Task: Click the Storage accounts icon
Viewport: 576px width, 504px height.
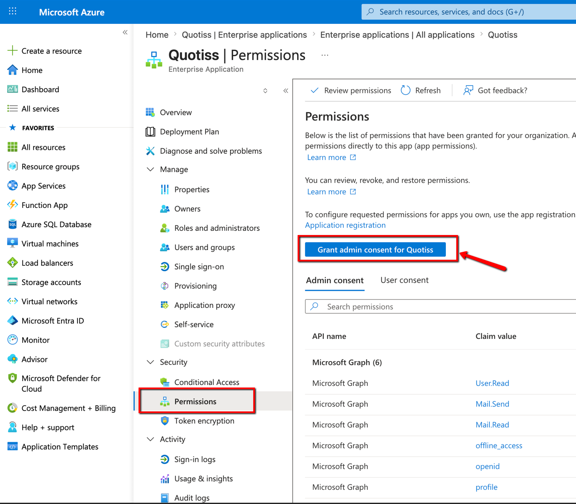Action: pyautogui.click(x=13, y=282)
